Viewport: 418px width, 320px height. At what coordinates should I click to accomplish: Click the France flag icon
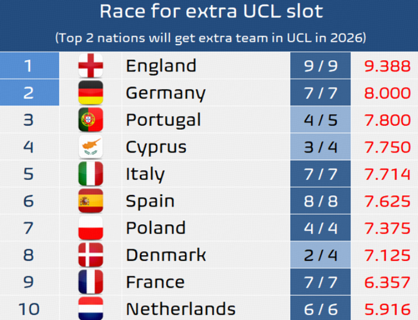pos(91,282)
